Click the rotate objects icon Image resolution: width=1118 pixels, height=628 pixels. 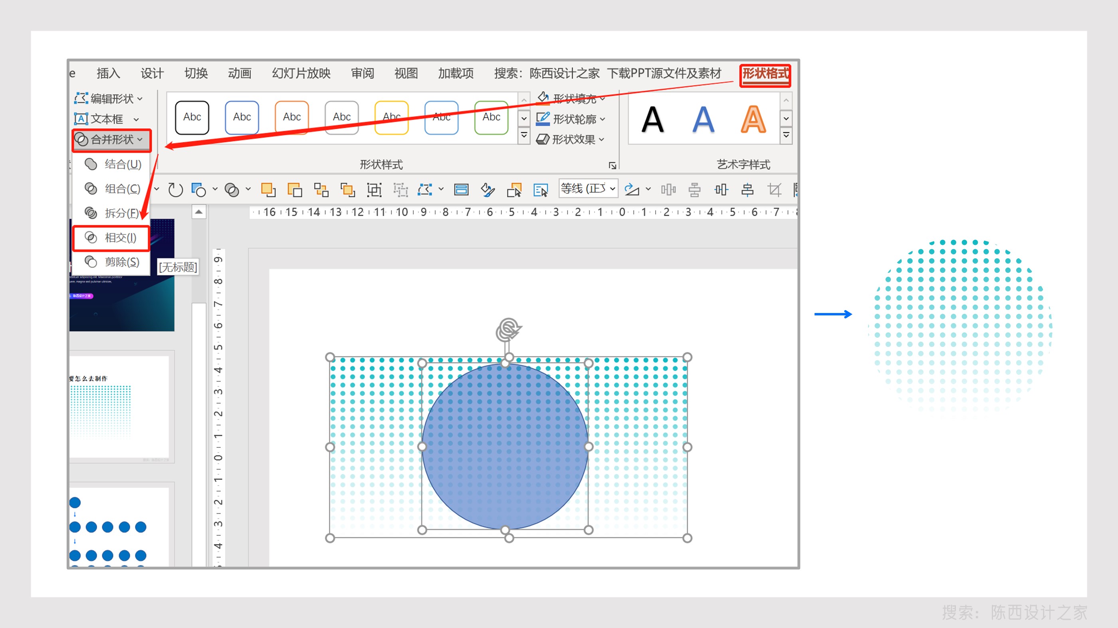tap(632, 190)
